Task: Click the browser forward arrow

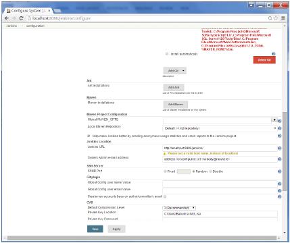Action: [x=14, y=18]
